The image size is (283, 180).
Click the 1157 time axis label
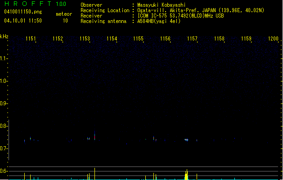tap(192, 39)
